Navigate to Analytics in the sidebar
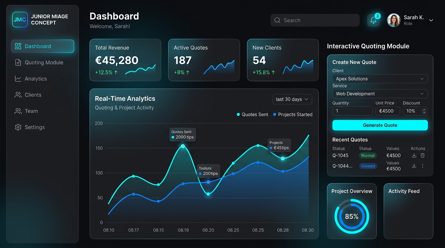The width and height of the screenshot is (445, 248). (x=42, y=79)
